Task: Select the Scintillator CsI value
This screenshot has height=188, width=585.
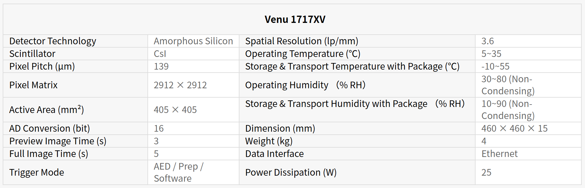Action: tap(160, 54)
